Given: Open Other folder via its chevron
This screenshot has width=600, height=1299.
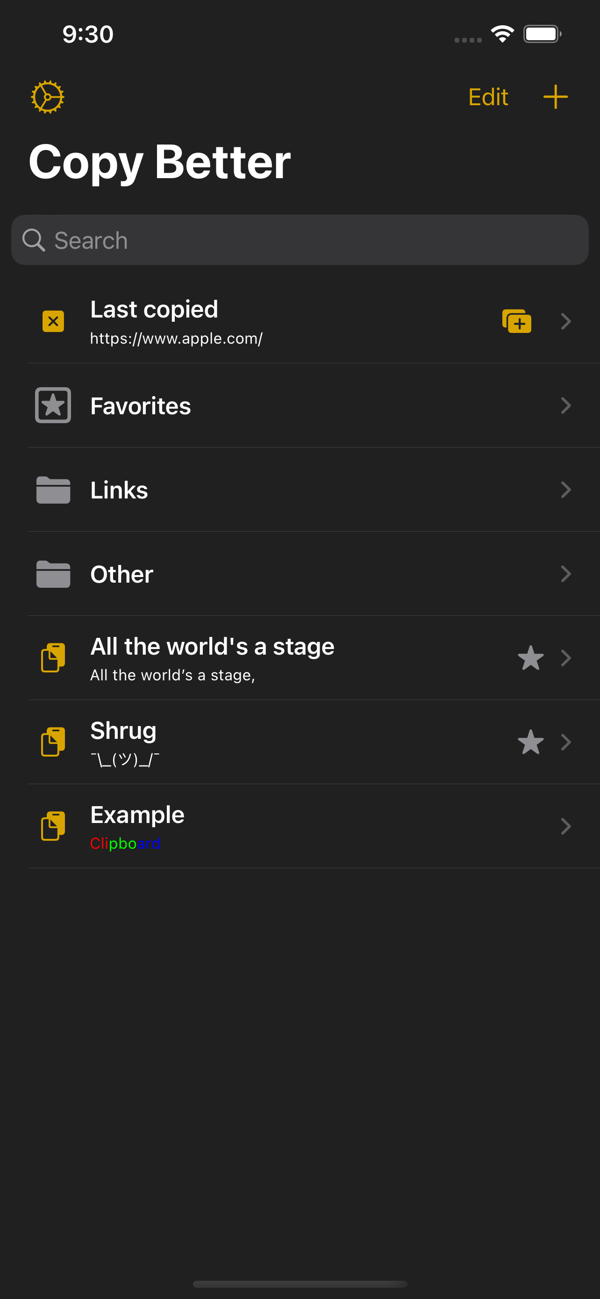Looking at the screenshot, I should click(566, 574).
